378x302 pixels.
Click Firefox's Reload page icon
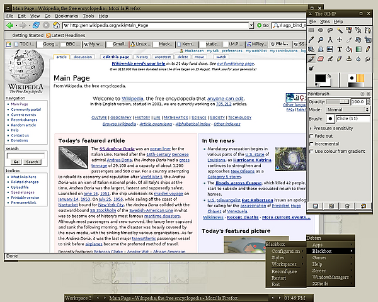[x=37, y=25]
